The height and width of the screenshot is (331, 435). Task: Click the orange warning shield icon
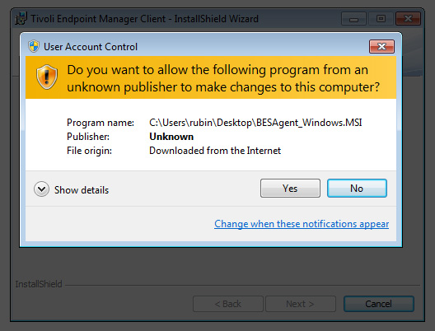[x=47, y=77]
